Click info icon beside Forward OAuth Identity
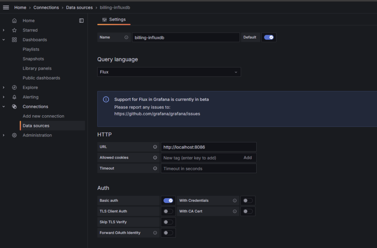Viewport: 377px width, 248px height. coord(155,233)
